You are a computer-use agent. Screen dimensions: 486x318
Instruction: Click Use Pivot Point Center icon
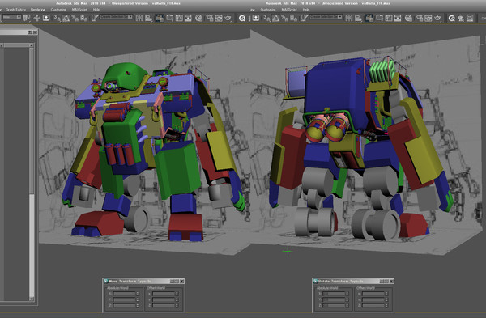[27, 18]
